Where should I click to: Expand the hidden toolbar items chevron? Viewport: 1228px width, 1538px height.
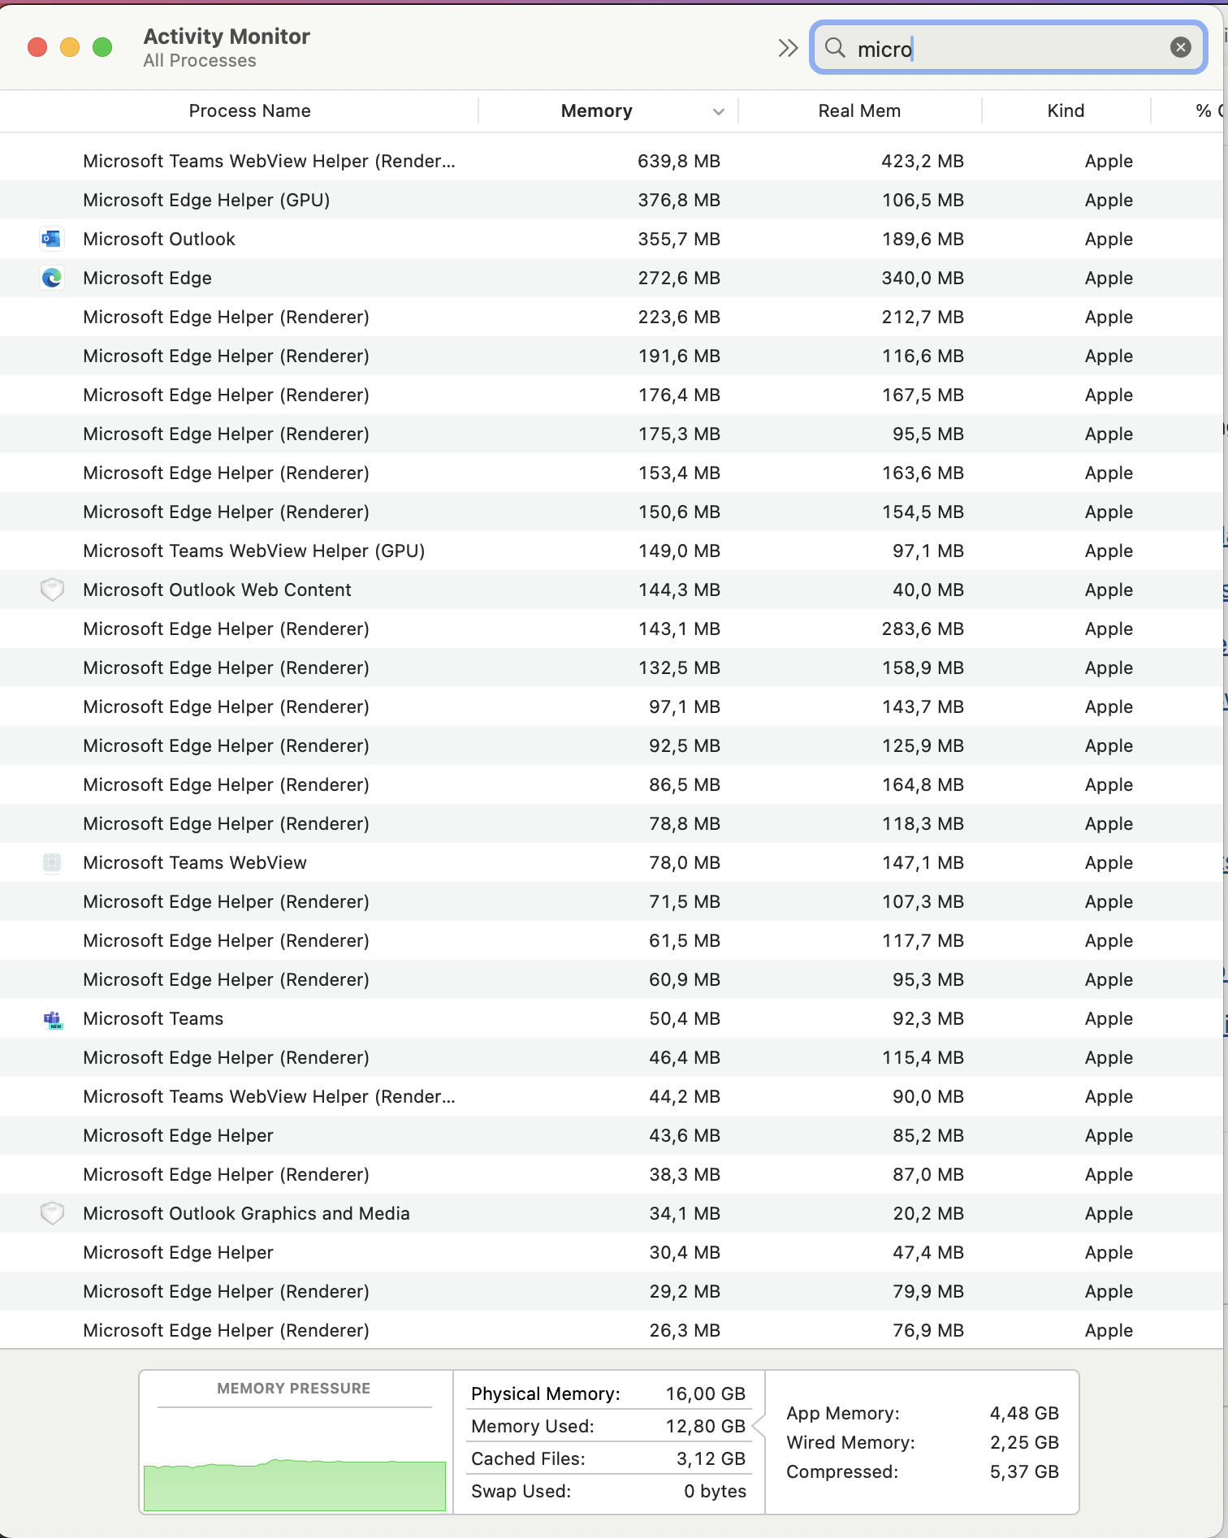tap(787, 48)
